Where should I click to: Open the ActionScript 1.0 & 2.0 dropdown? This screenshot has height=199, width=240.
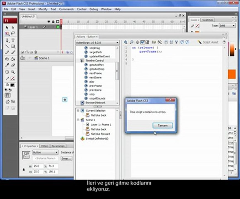tap(97, 43)
